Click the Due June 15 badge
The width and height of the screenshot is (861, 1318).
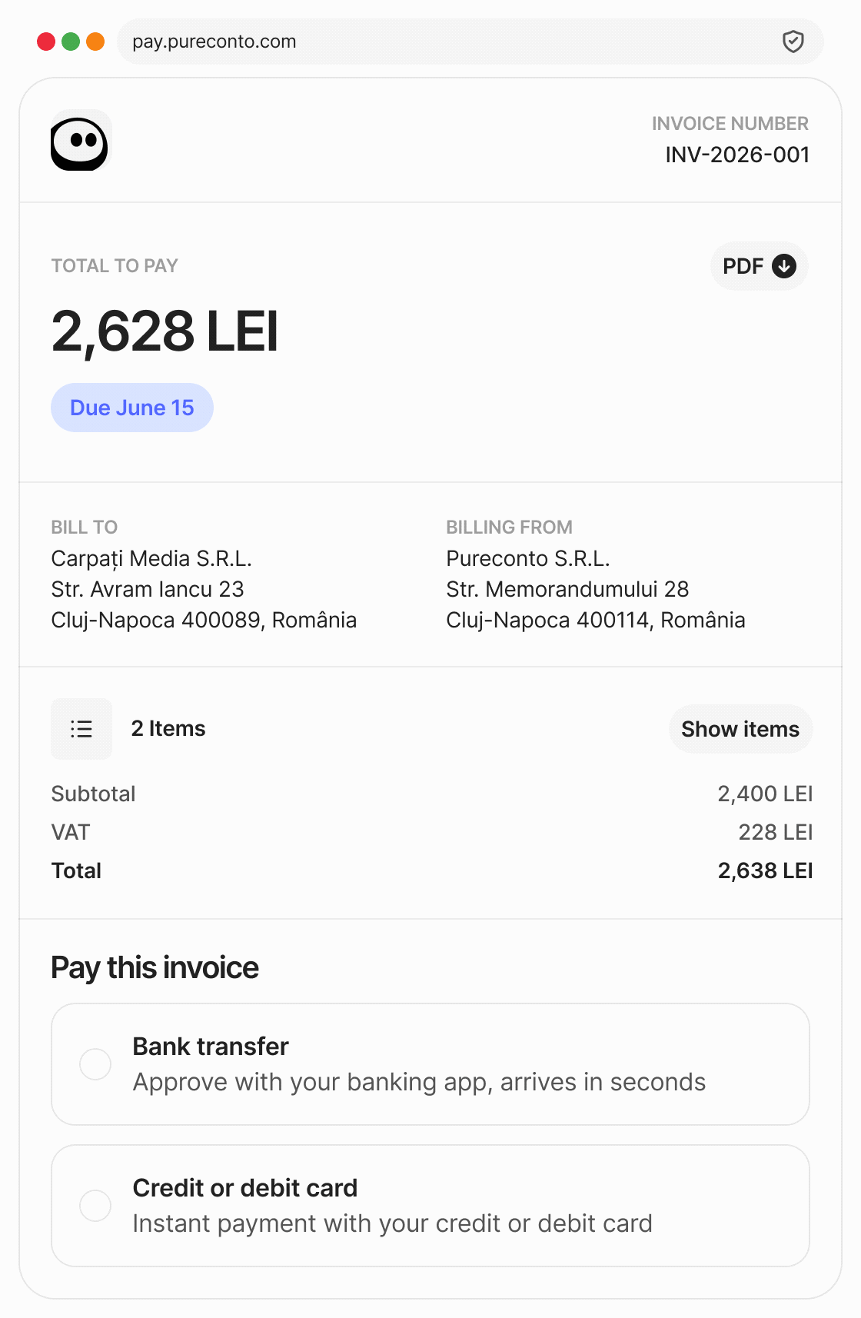tap(132, 408)
